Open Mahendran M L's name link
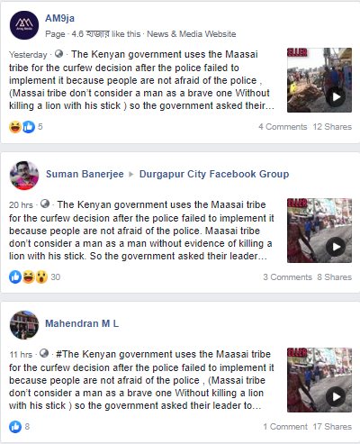This screenshot has width=360, height=444. (82, 323)
